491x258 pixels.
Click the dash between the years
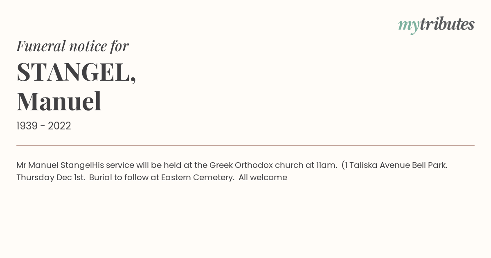[43, 126]
